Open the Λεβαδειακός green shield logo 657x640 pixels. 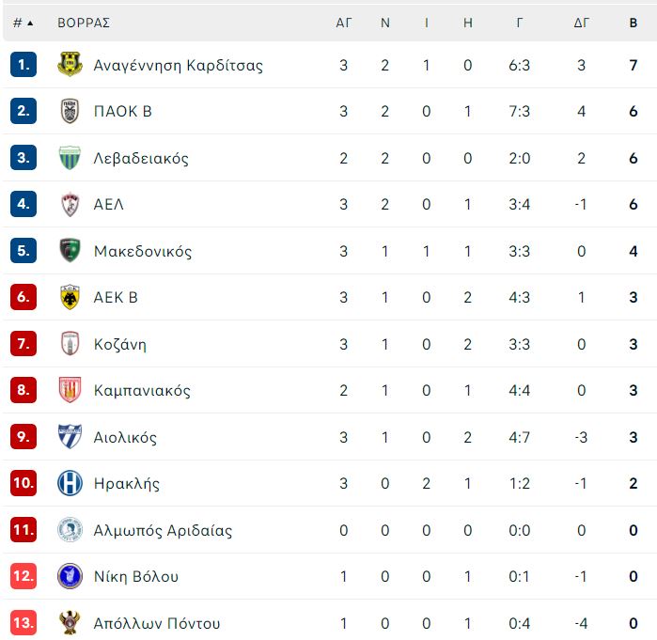[x=70, y=158]
